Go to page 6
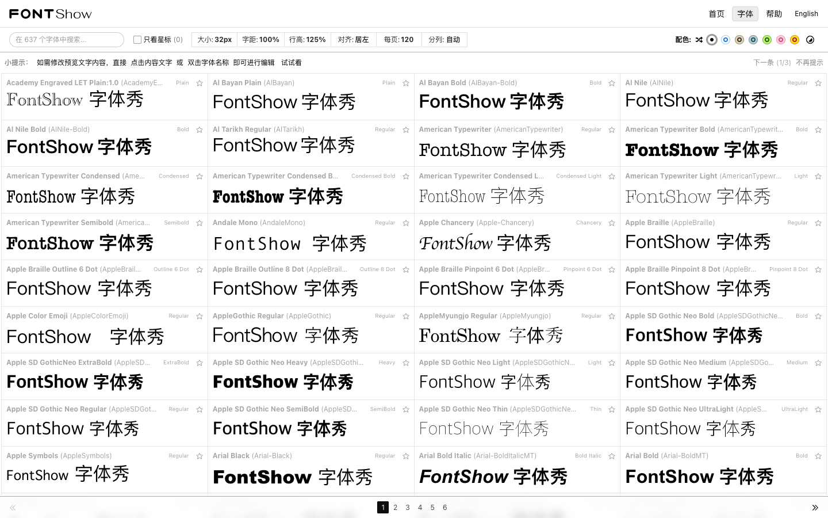Image resolution: width=828 pixels, height=518 pixels. (x=445, y=508)
